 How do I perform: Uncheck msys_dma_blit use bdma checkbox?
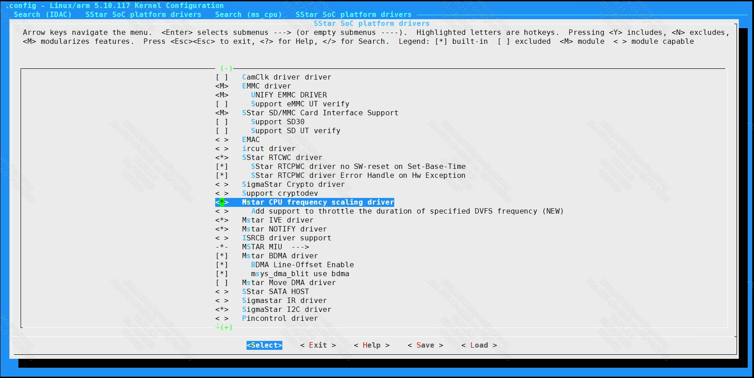(x=222, y=273)
